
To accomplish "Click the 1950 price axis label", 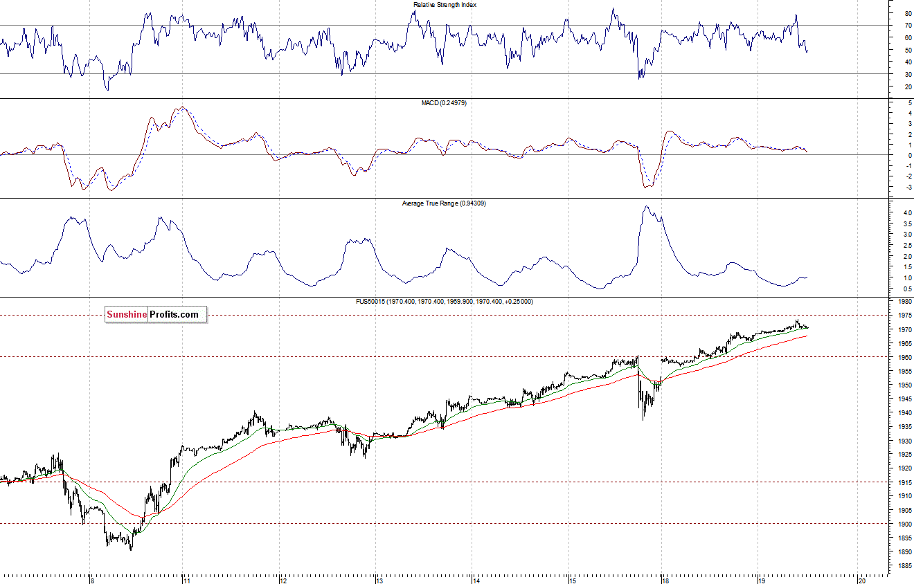I will click(904, 385).
